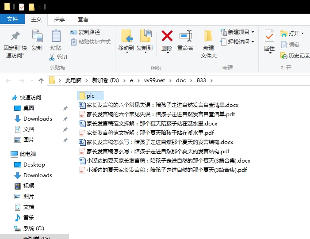Open Desktop under This PC
310x239 pixels.
[x=30, y=165]
